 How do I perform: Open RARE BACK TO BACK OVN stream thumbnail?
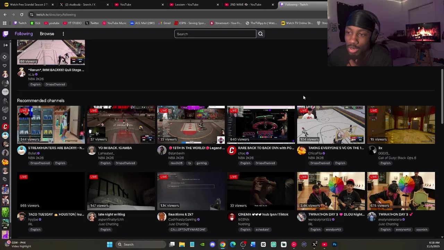(x=261, y=125)
